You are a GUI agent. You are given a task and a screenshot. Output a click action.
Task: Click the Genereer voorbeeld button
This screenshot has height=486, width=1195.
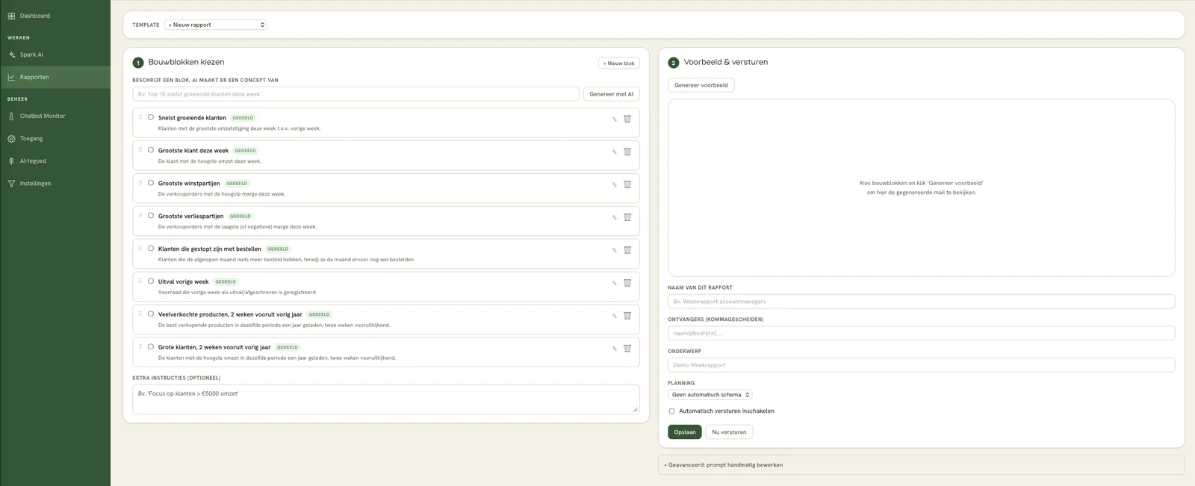tap(701, 85)
